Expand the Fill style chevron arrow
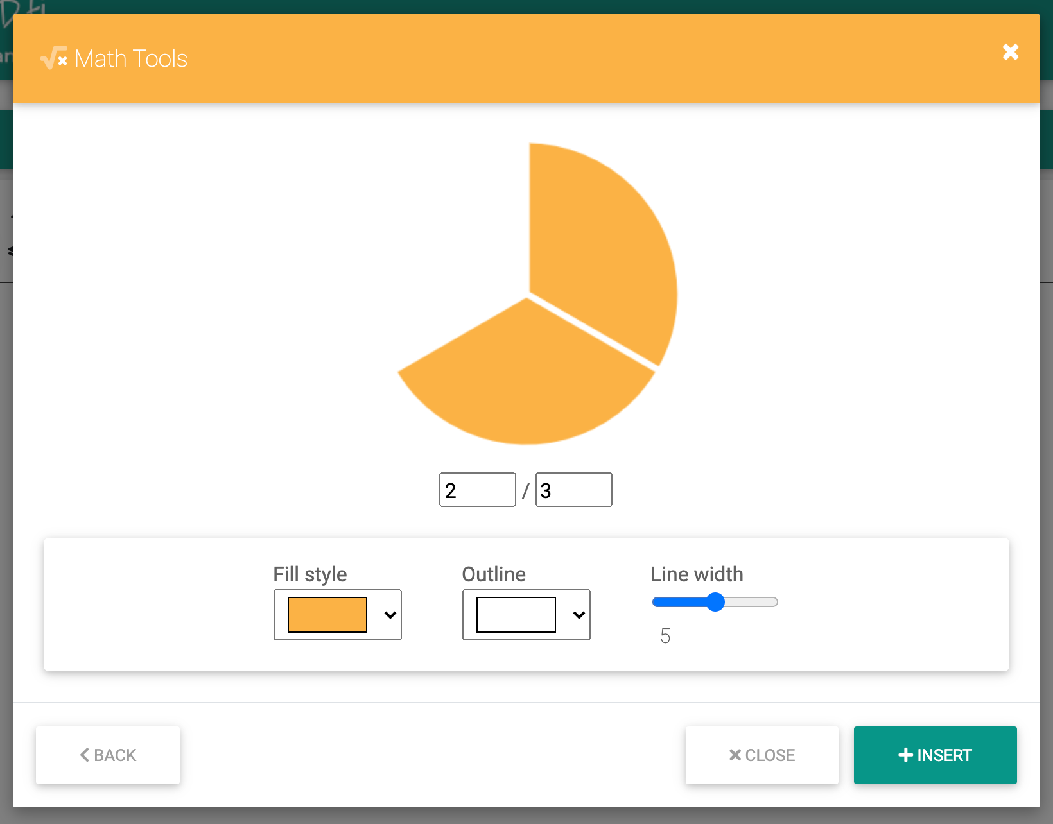Image resolution: width=1053 pixels, height=824 pixels. click(x=389, y=615)
